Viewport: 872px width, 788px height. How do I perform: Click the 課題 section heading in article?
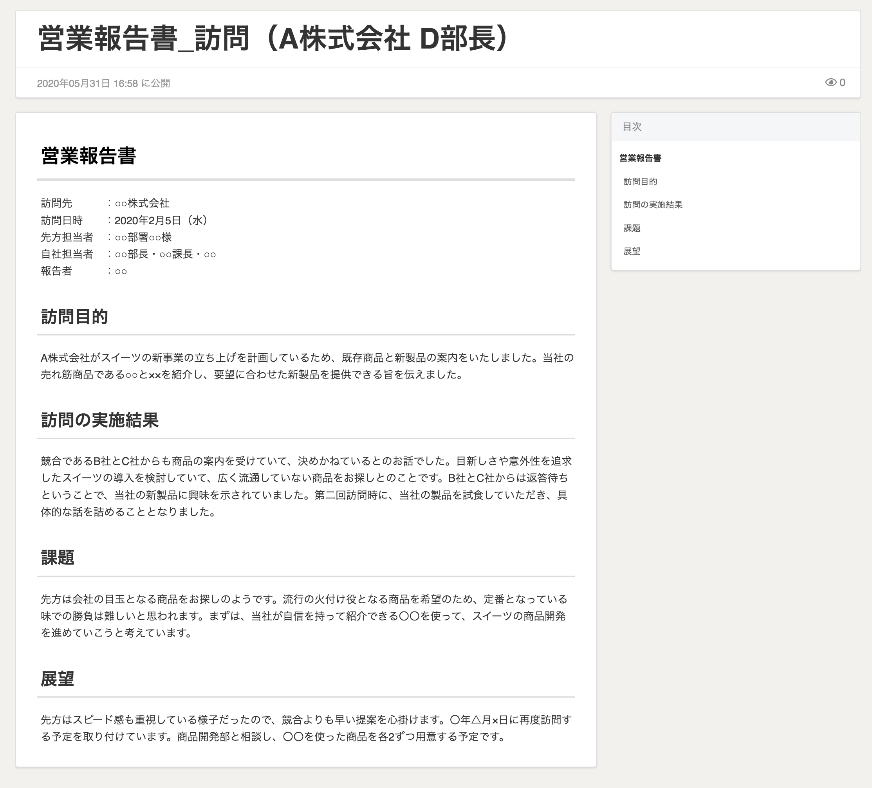(x=58, y=558)
